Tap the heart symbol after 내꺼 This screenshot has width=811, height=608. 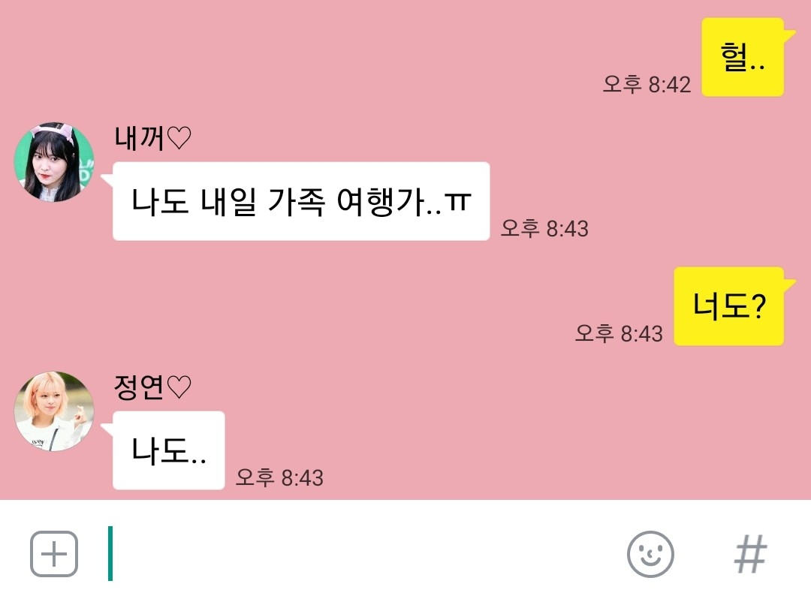179,139
